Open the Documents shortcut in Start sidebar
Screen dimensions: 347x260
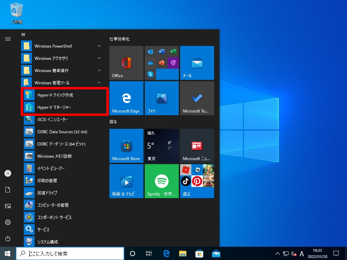(8, 190)
